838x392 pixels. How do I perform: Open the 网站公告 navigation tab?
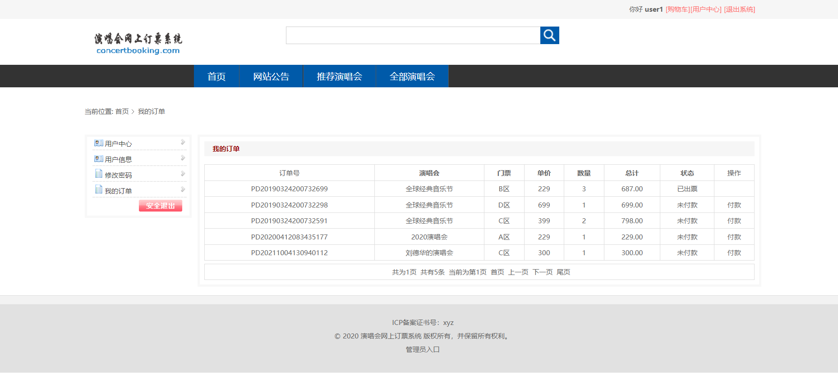[x=271, y=76]
